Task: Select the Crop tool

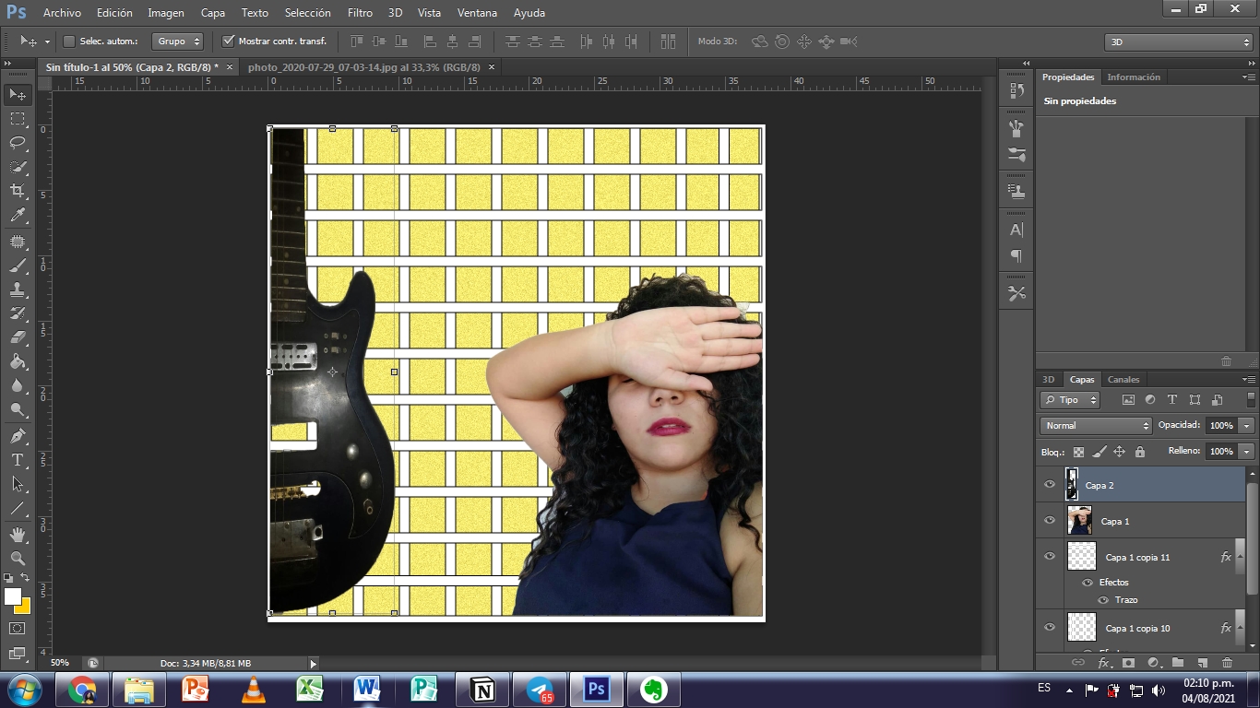Action: coord(18,191)
